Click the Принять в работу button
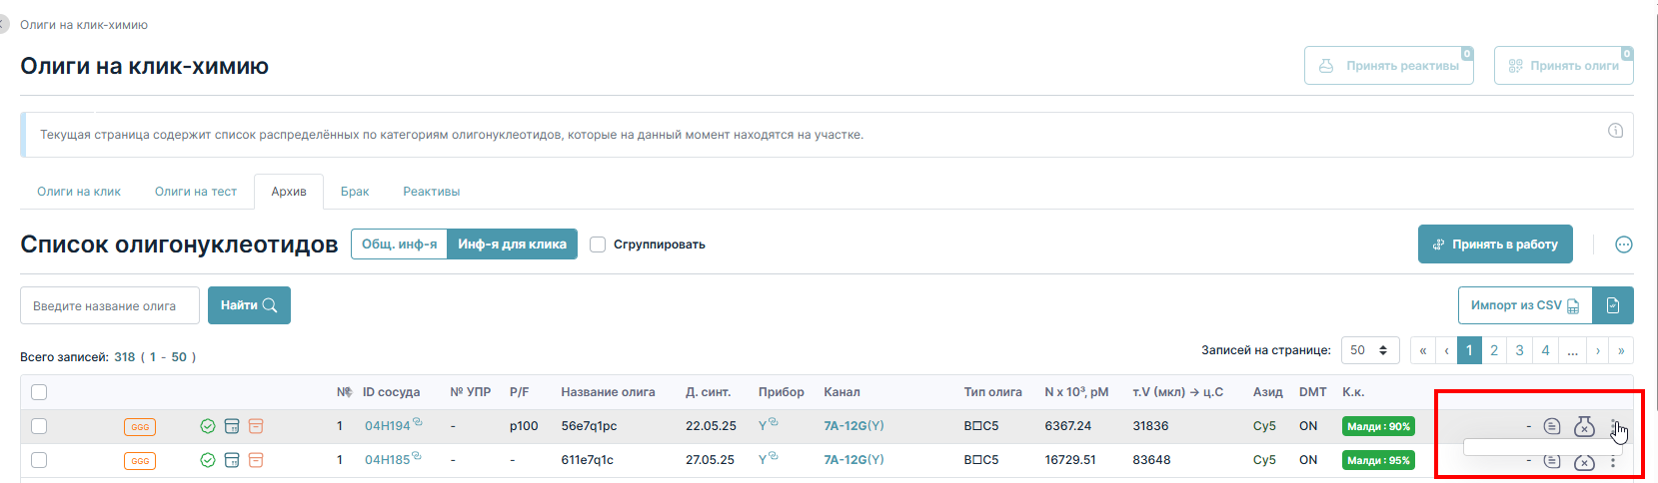Image resolution: width=1658 pixels, height=483 pixels. pos(1495,244)
